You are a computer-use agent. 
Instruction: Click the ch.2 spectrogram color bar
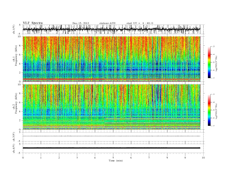209,110
